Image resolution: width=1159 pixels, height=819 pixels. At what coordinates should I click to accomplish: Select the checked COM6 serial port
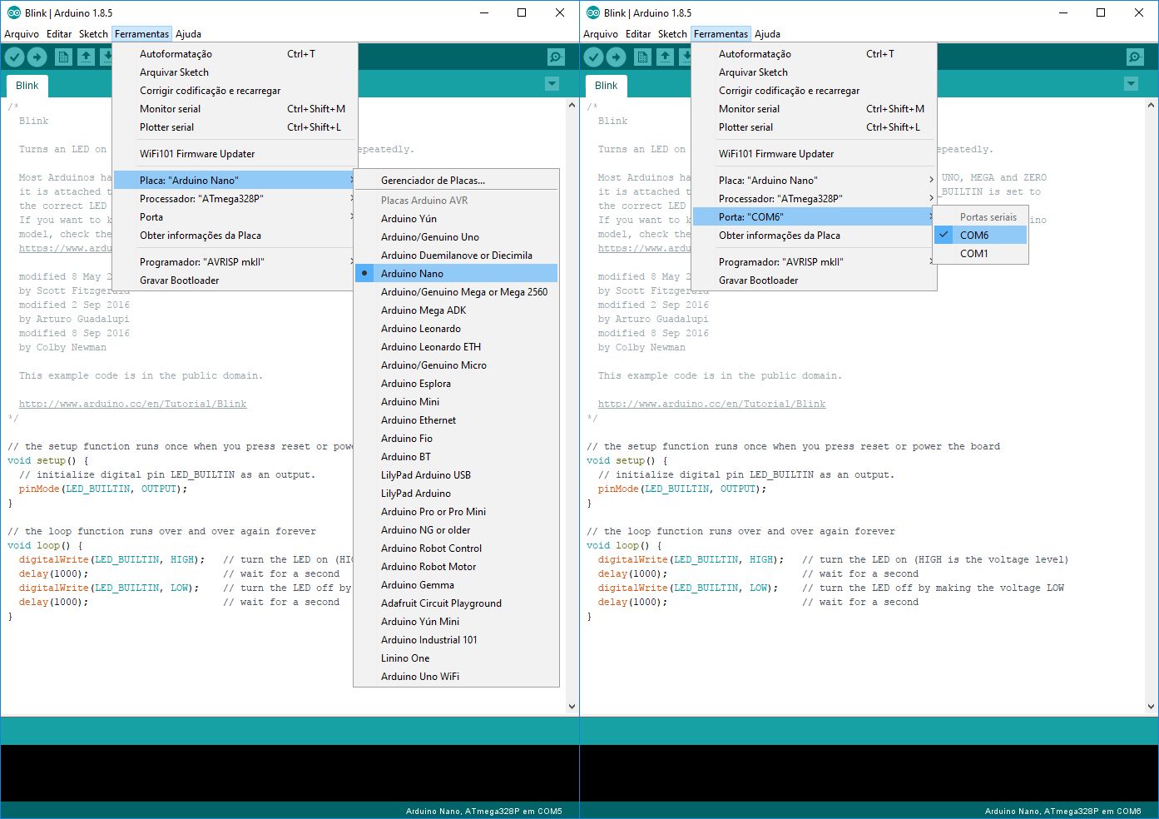coord(980,235)
